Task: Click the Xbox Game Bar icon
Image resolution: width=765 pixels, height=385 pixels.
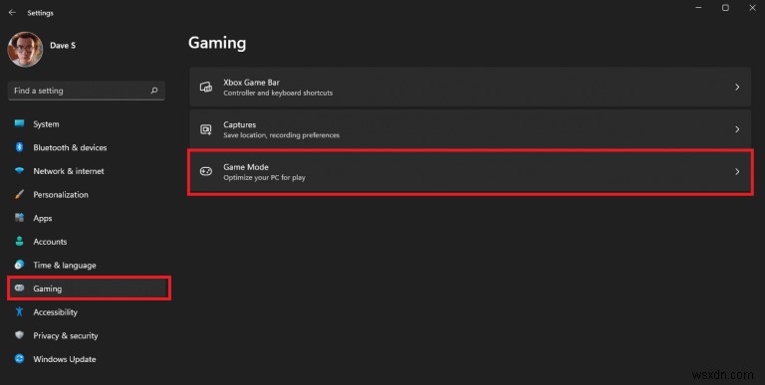Action: [x=206, y=88]
